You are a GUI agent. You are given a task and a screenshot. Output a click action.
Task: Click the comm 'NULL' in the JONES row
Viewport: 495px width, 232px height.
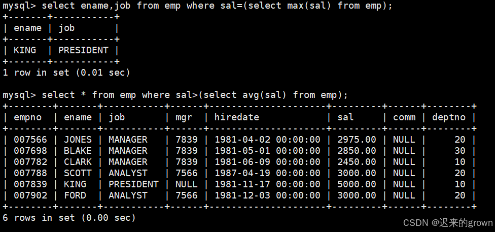404,140
